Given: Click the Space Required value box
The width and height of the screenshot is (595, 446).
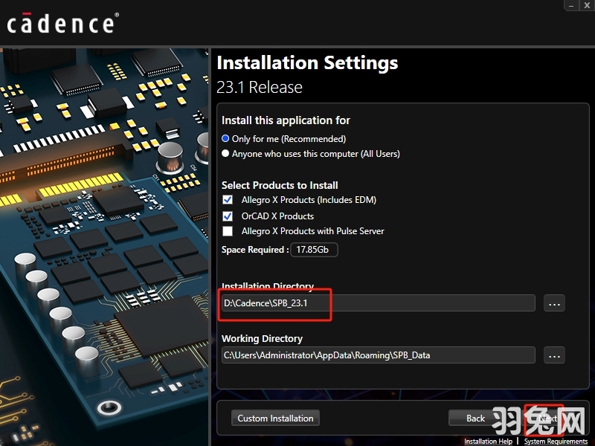Looking at the screenshot, I should point(314,250).
